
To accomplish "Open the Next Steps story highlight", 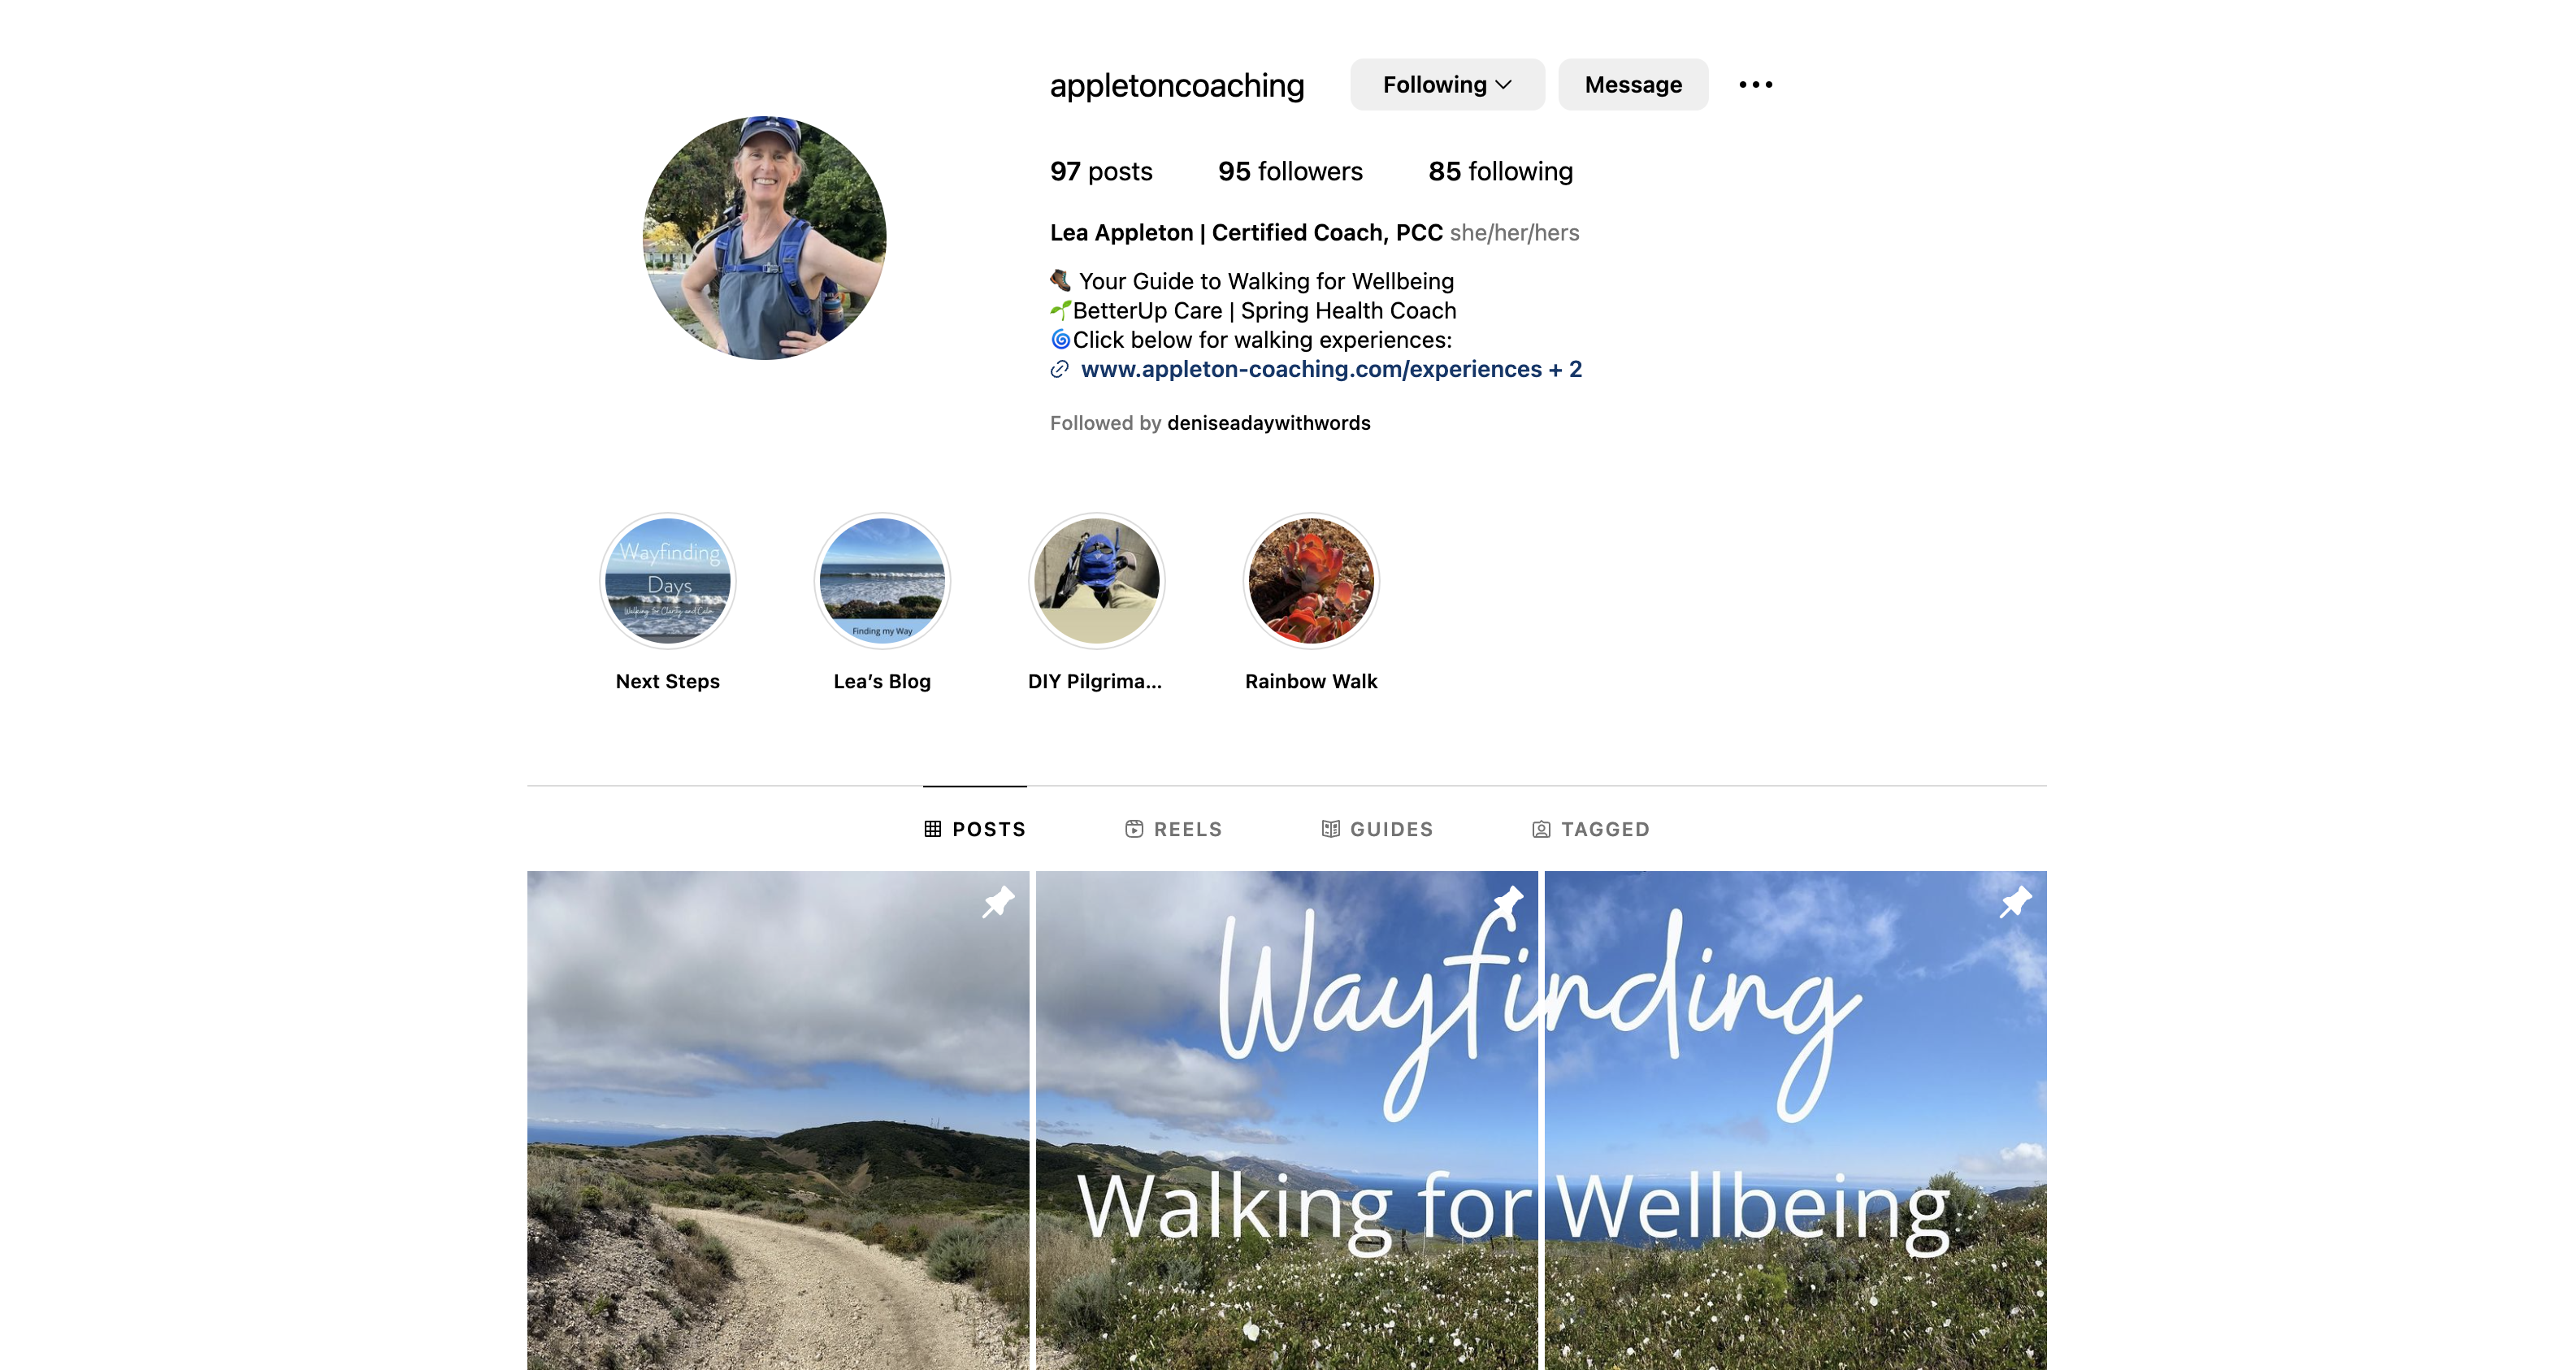I will [x=668, y=582].
